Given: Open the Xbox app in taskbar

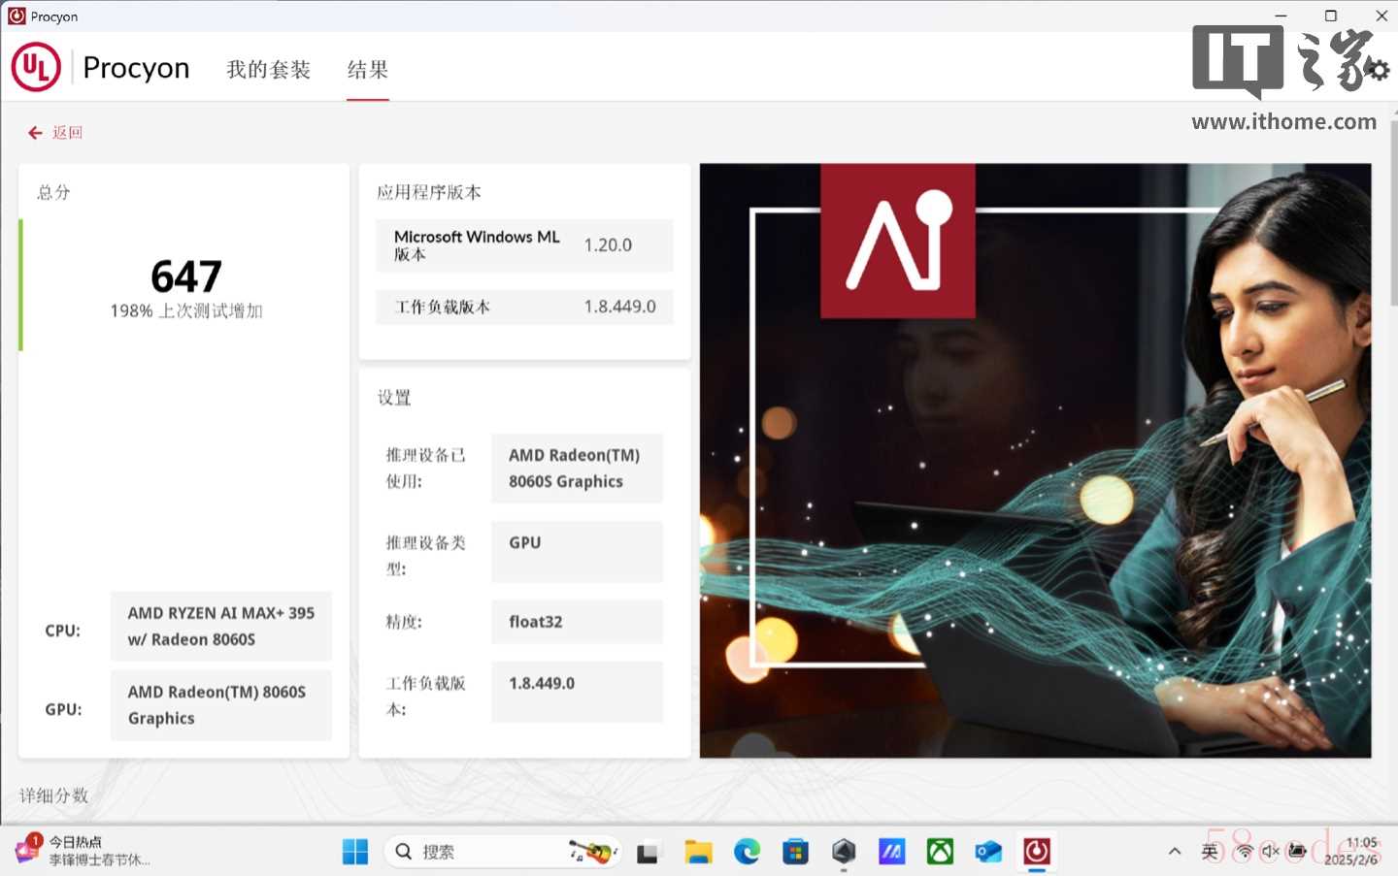Looking at the screenshot, I should tap(940, 852).
